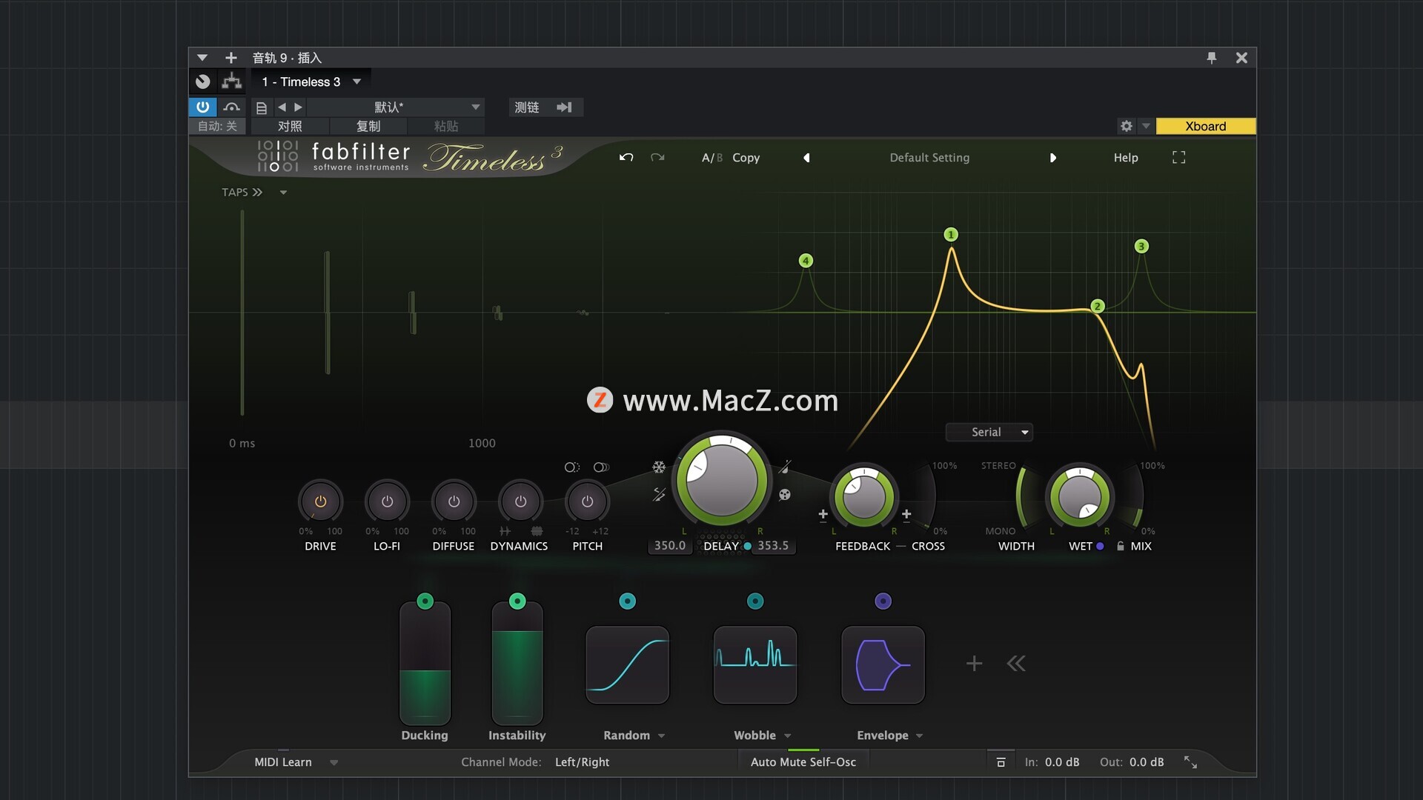Expand the TAPS panel

pyautogui.click(x=242, y=193)
